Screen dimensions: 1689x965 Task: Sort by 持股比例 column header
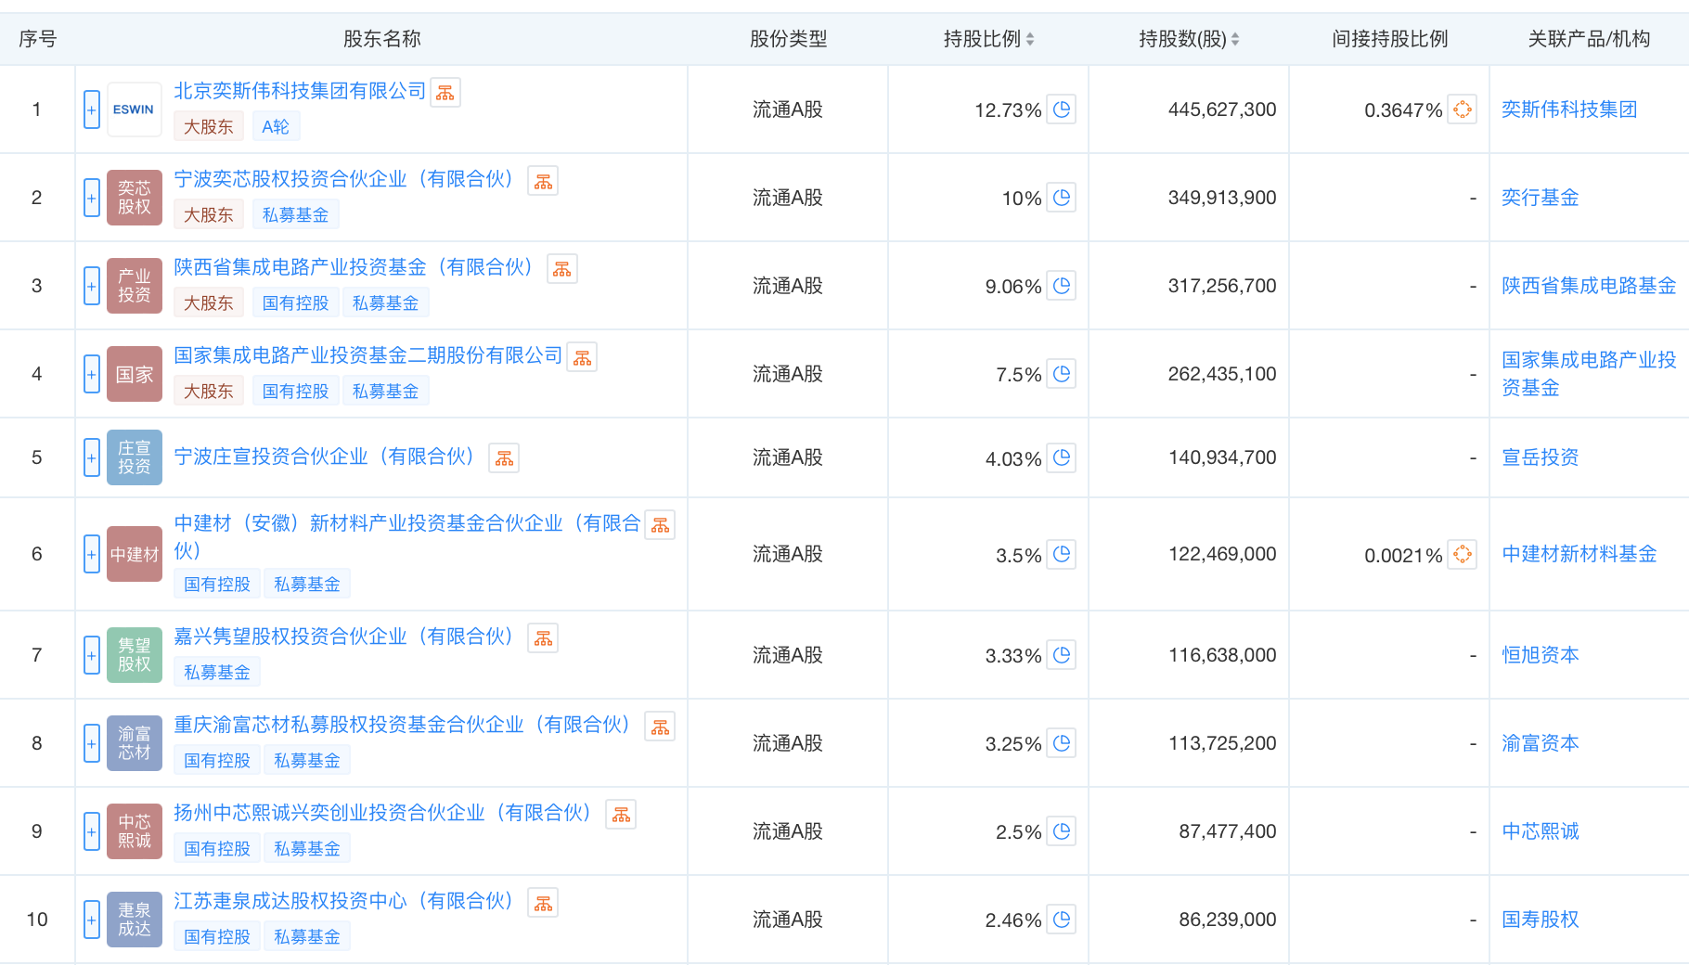[x=988, y=39]
